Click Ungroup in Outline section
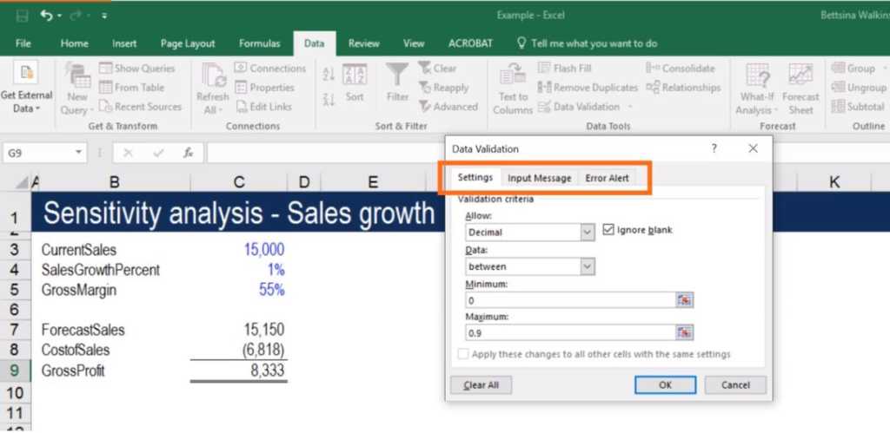Viewport: 890px width, 433px height. tap(859, 88)
